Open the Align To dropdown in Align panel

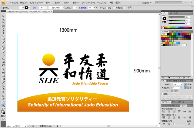(x=189, y=124)
